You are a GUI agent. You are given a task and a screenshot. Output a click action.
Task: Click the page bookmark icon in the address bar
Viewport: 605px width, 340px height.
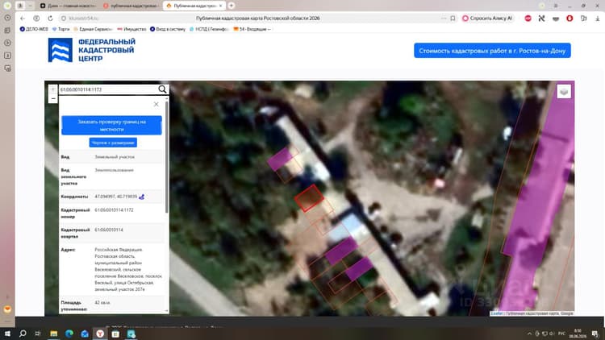453,18
